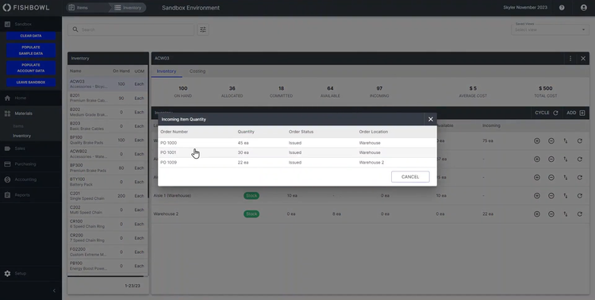Open Inventory under Materials in sidebar
This screenshot has height=300, width=595.
(x=21, y=136)
